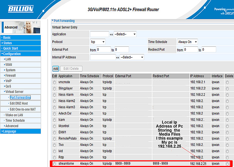This screenshot has width=234, height=167.
Task: Open the Time Schedule Always On dropdown
Action: (187, 42)
